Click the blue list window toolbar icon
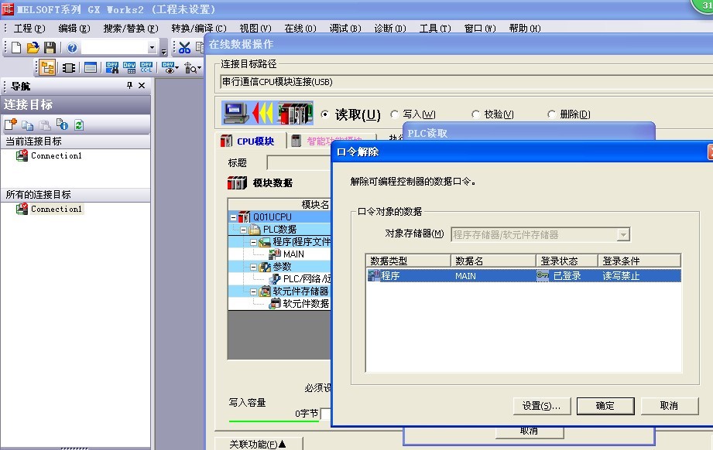Image resolution: width=713 pixels, height=450 pixels. (x=91, y=68)
